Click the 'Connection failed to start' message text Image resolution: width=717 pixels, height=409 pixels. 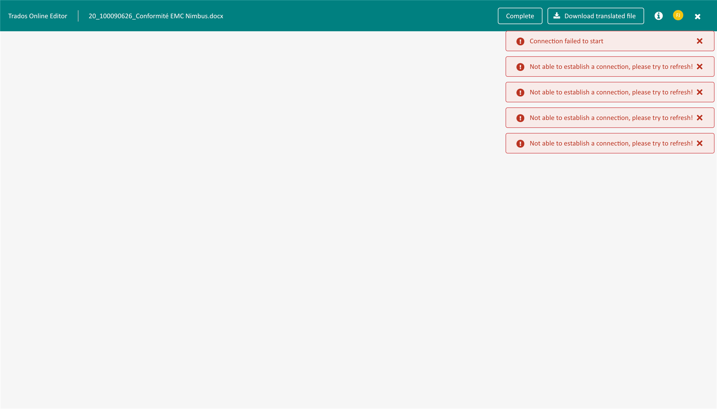point(566,41)
